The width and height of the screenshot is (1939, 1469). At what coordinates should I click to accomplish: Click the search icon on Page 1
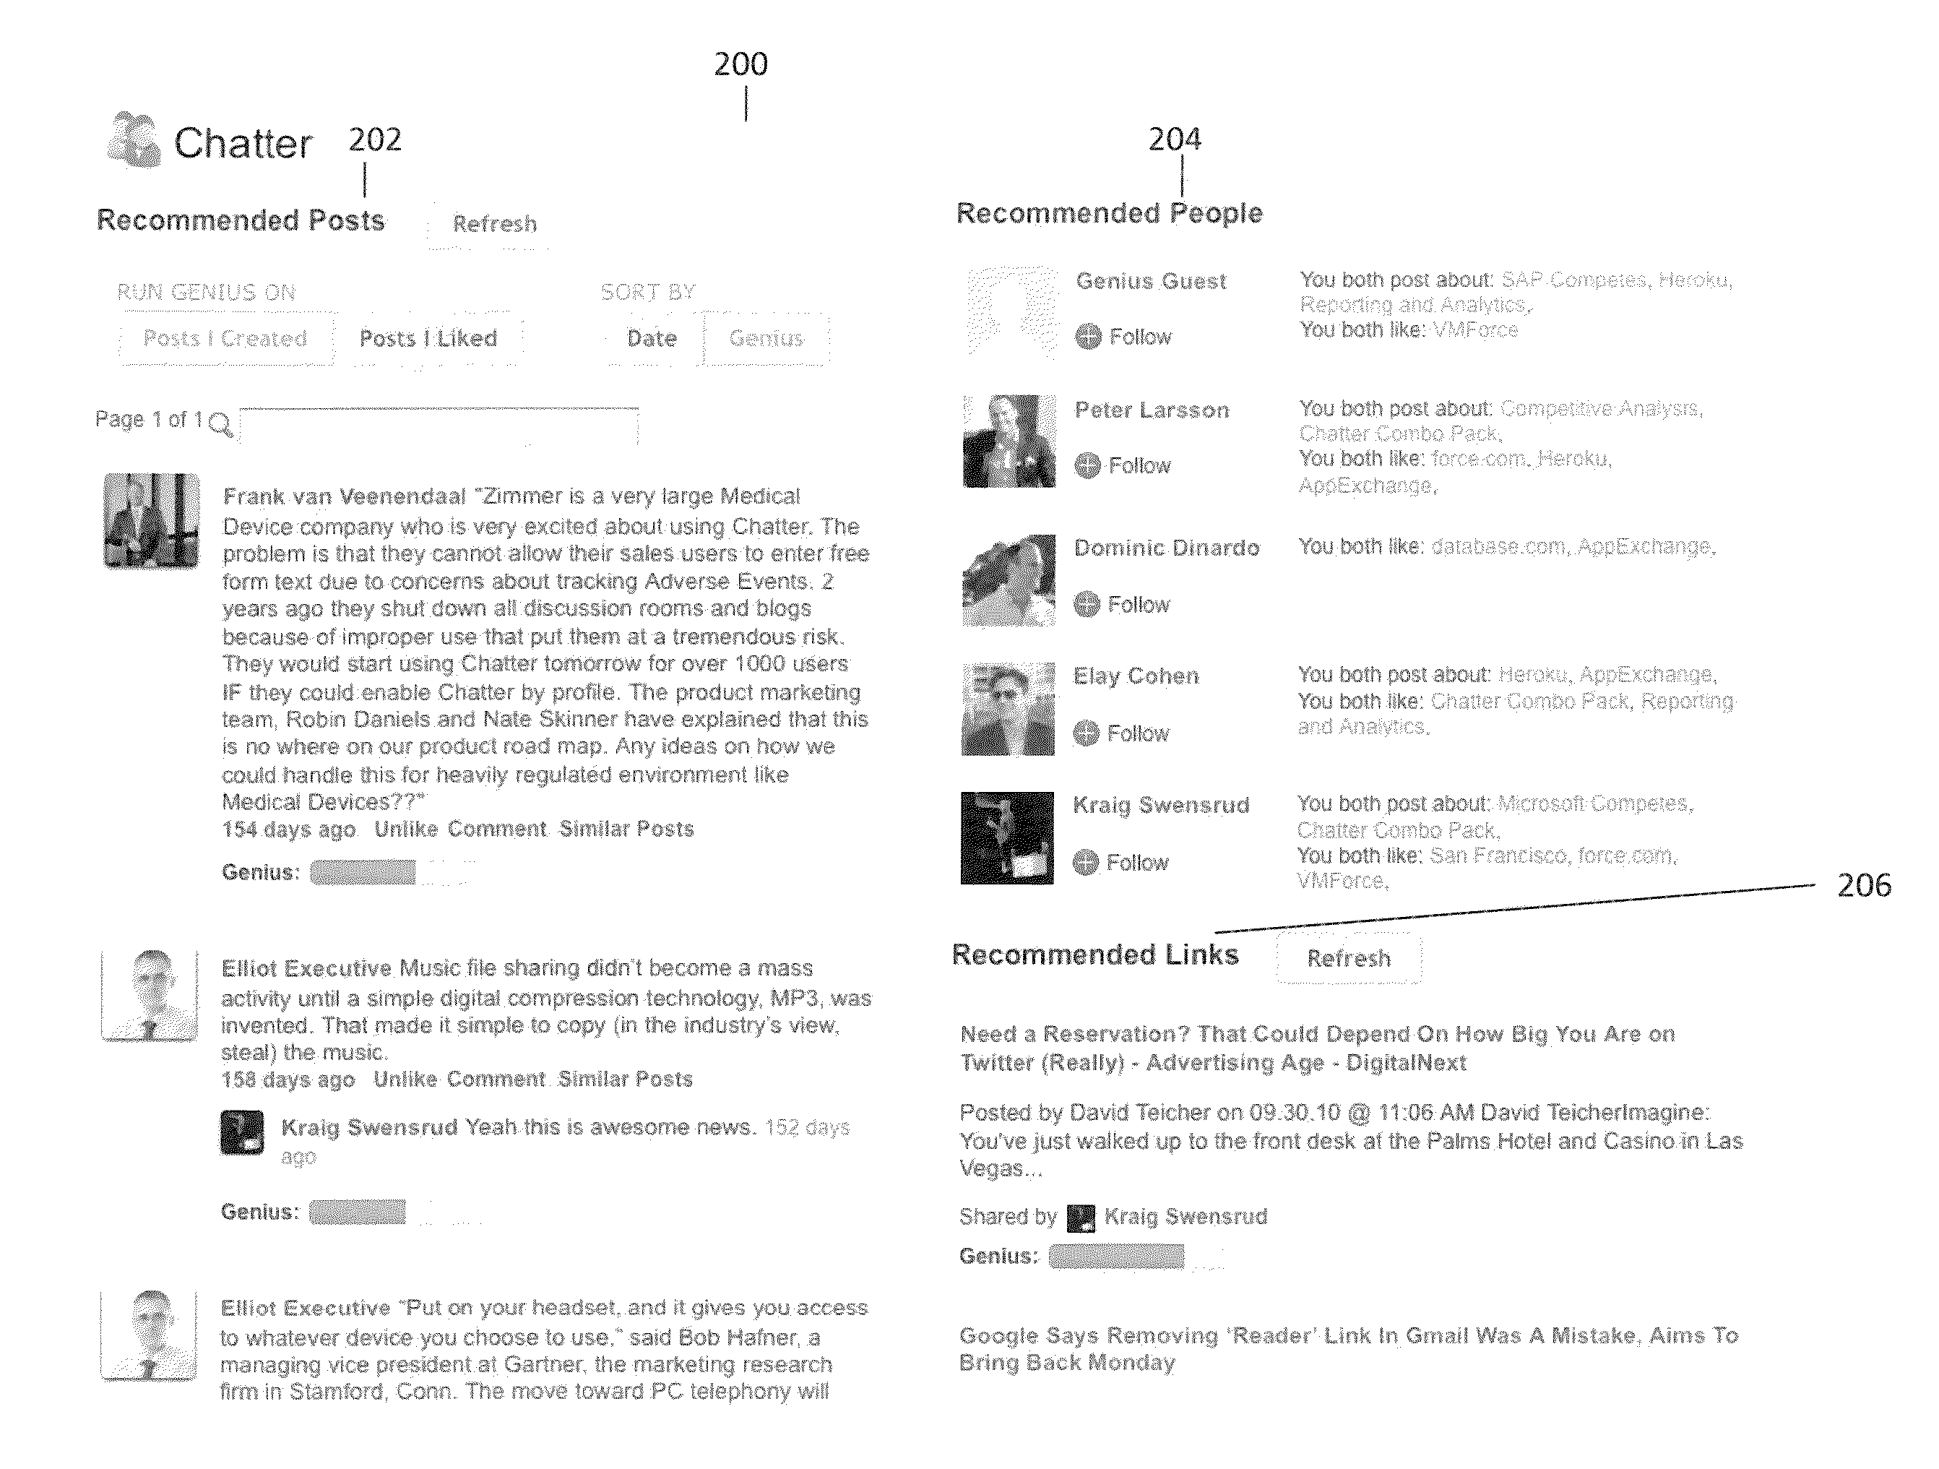(x=239, y=417)
